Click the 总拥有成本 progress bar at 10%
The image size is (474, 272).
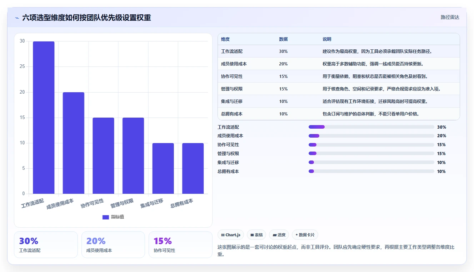(x=371, y=171)
